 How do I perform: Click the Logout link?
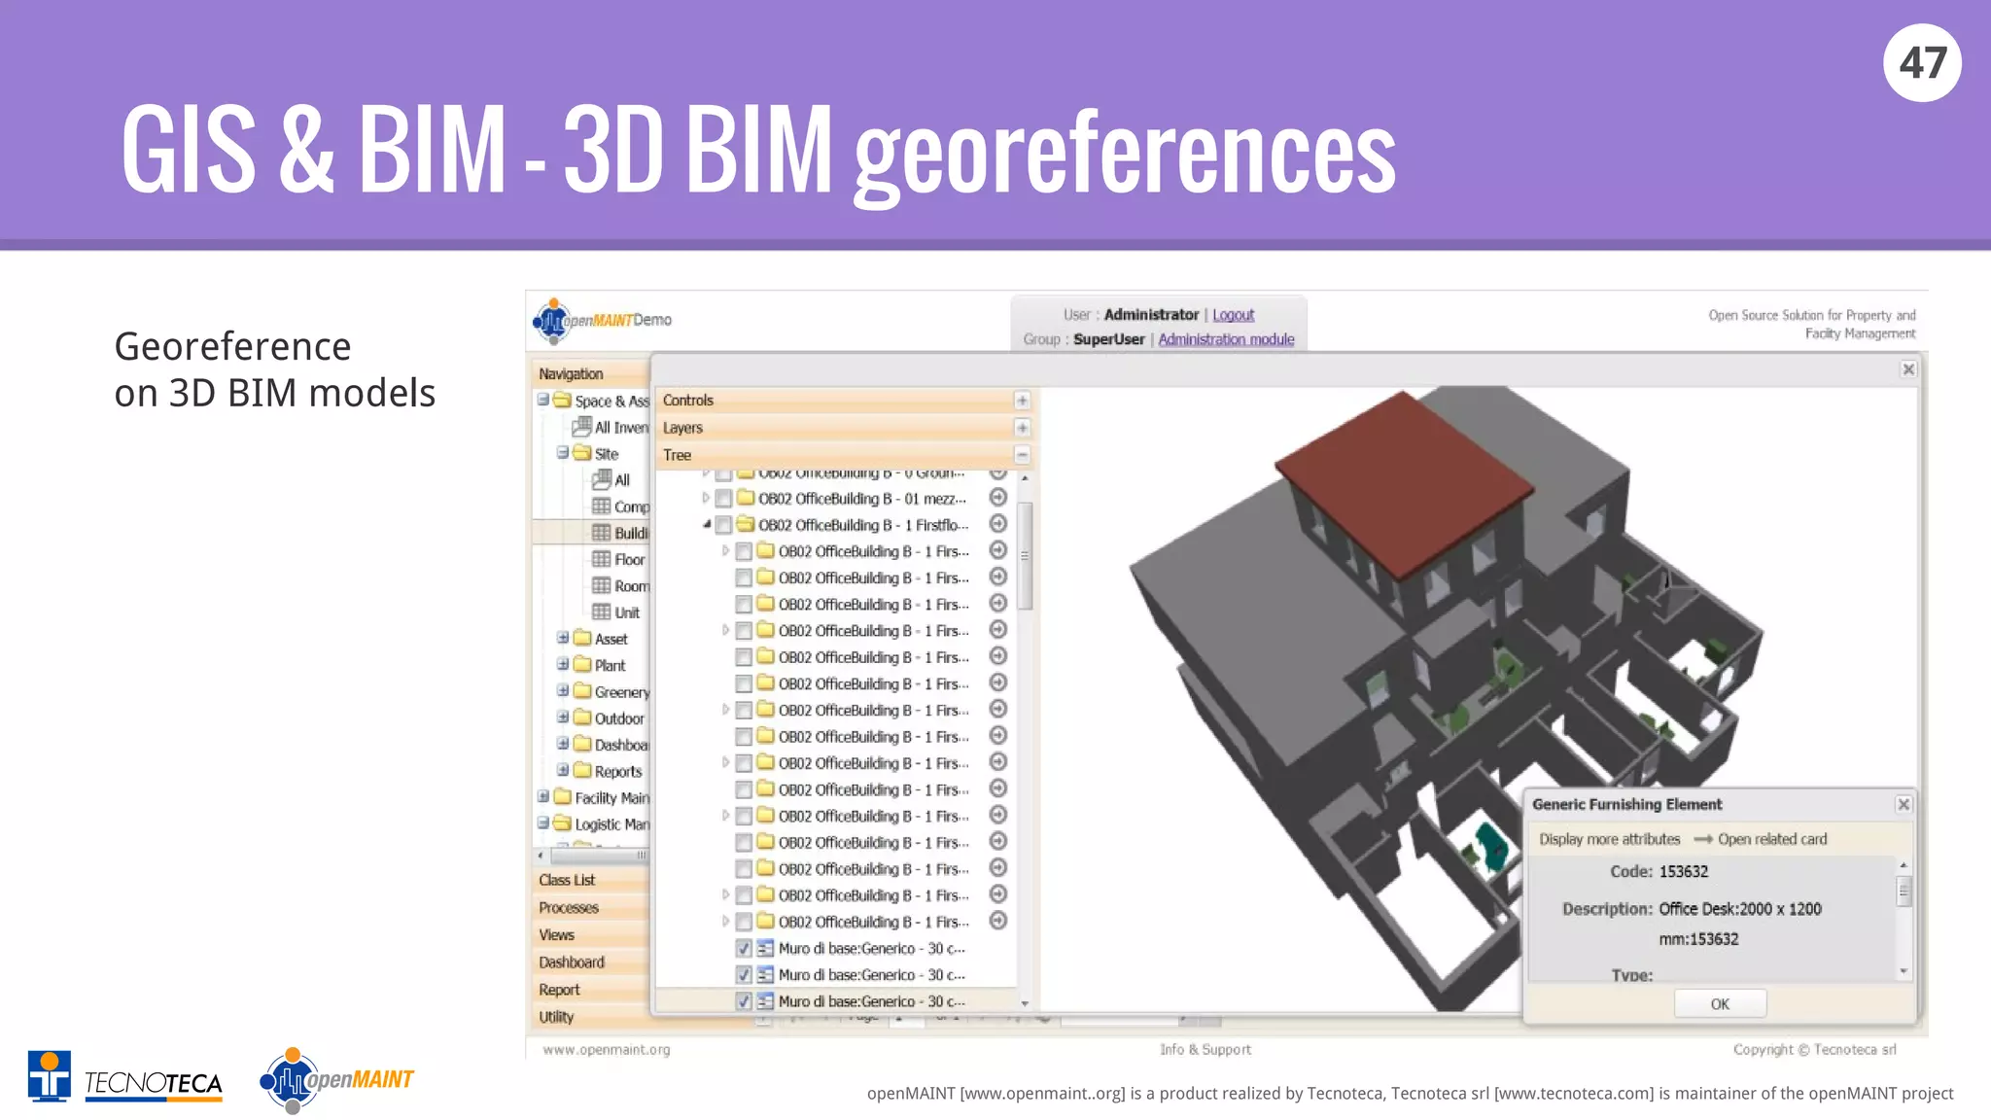coord(1233,315)
